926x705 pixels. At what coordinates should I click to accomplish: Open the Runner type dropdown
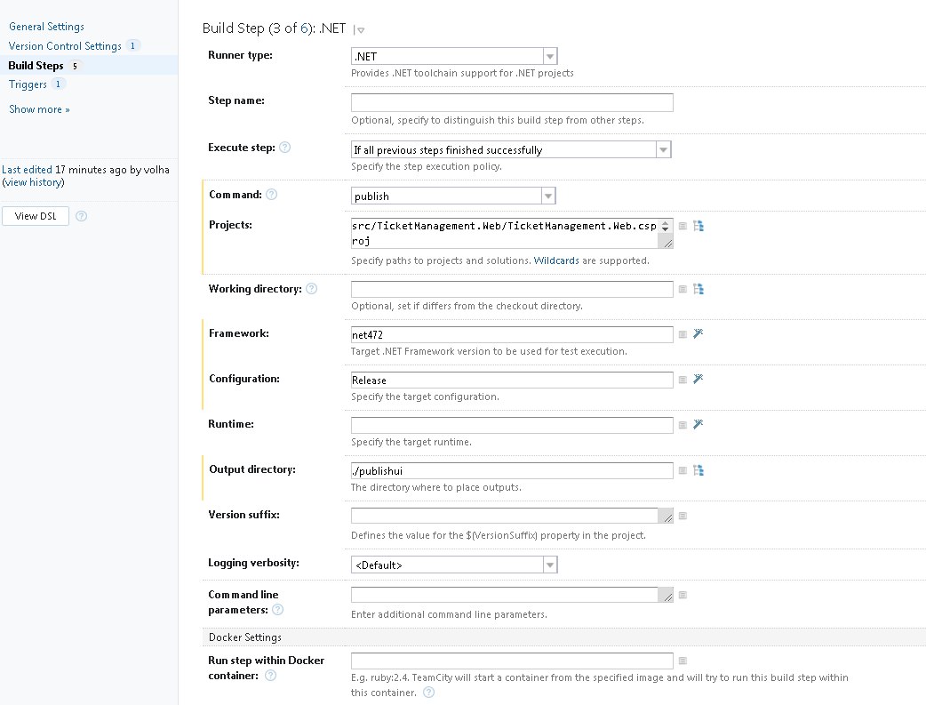point(454,56)
